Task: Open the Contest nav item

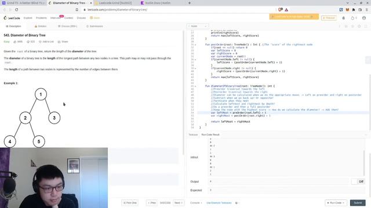Action: tap(68, 18)
